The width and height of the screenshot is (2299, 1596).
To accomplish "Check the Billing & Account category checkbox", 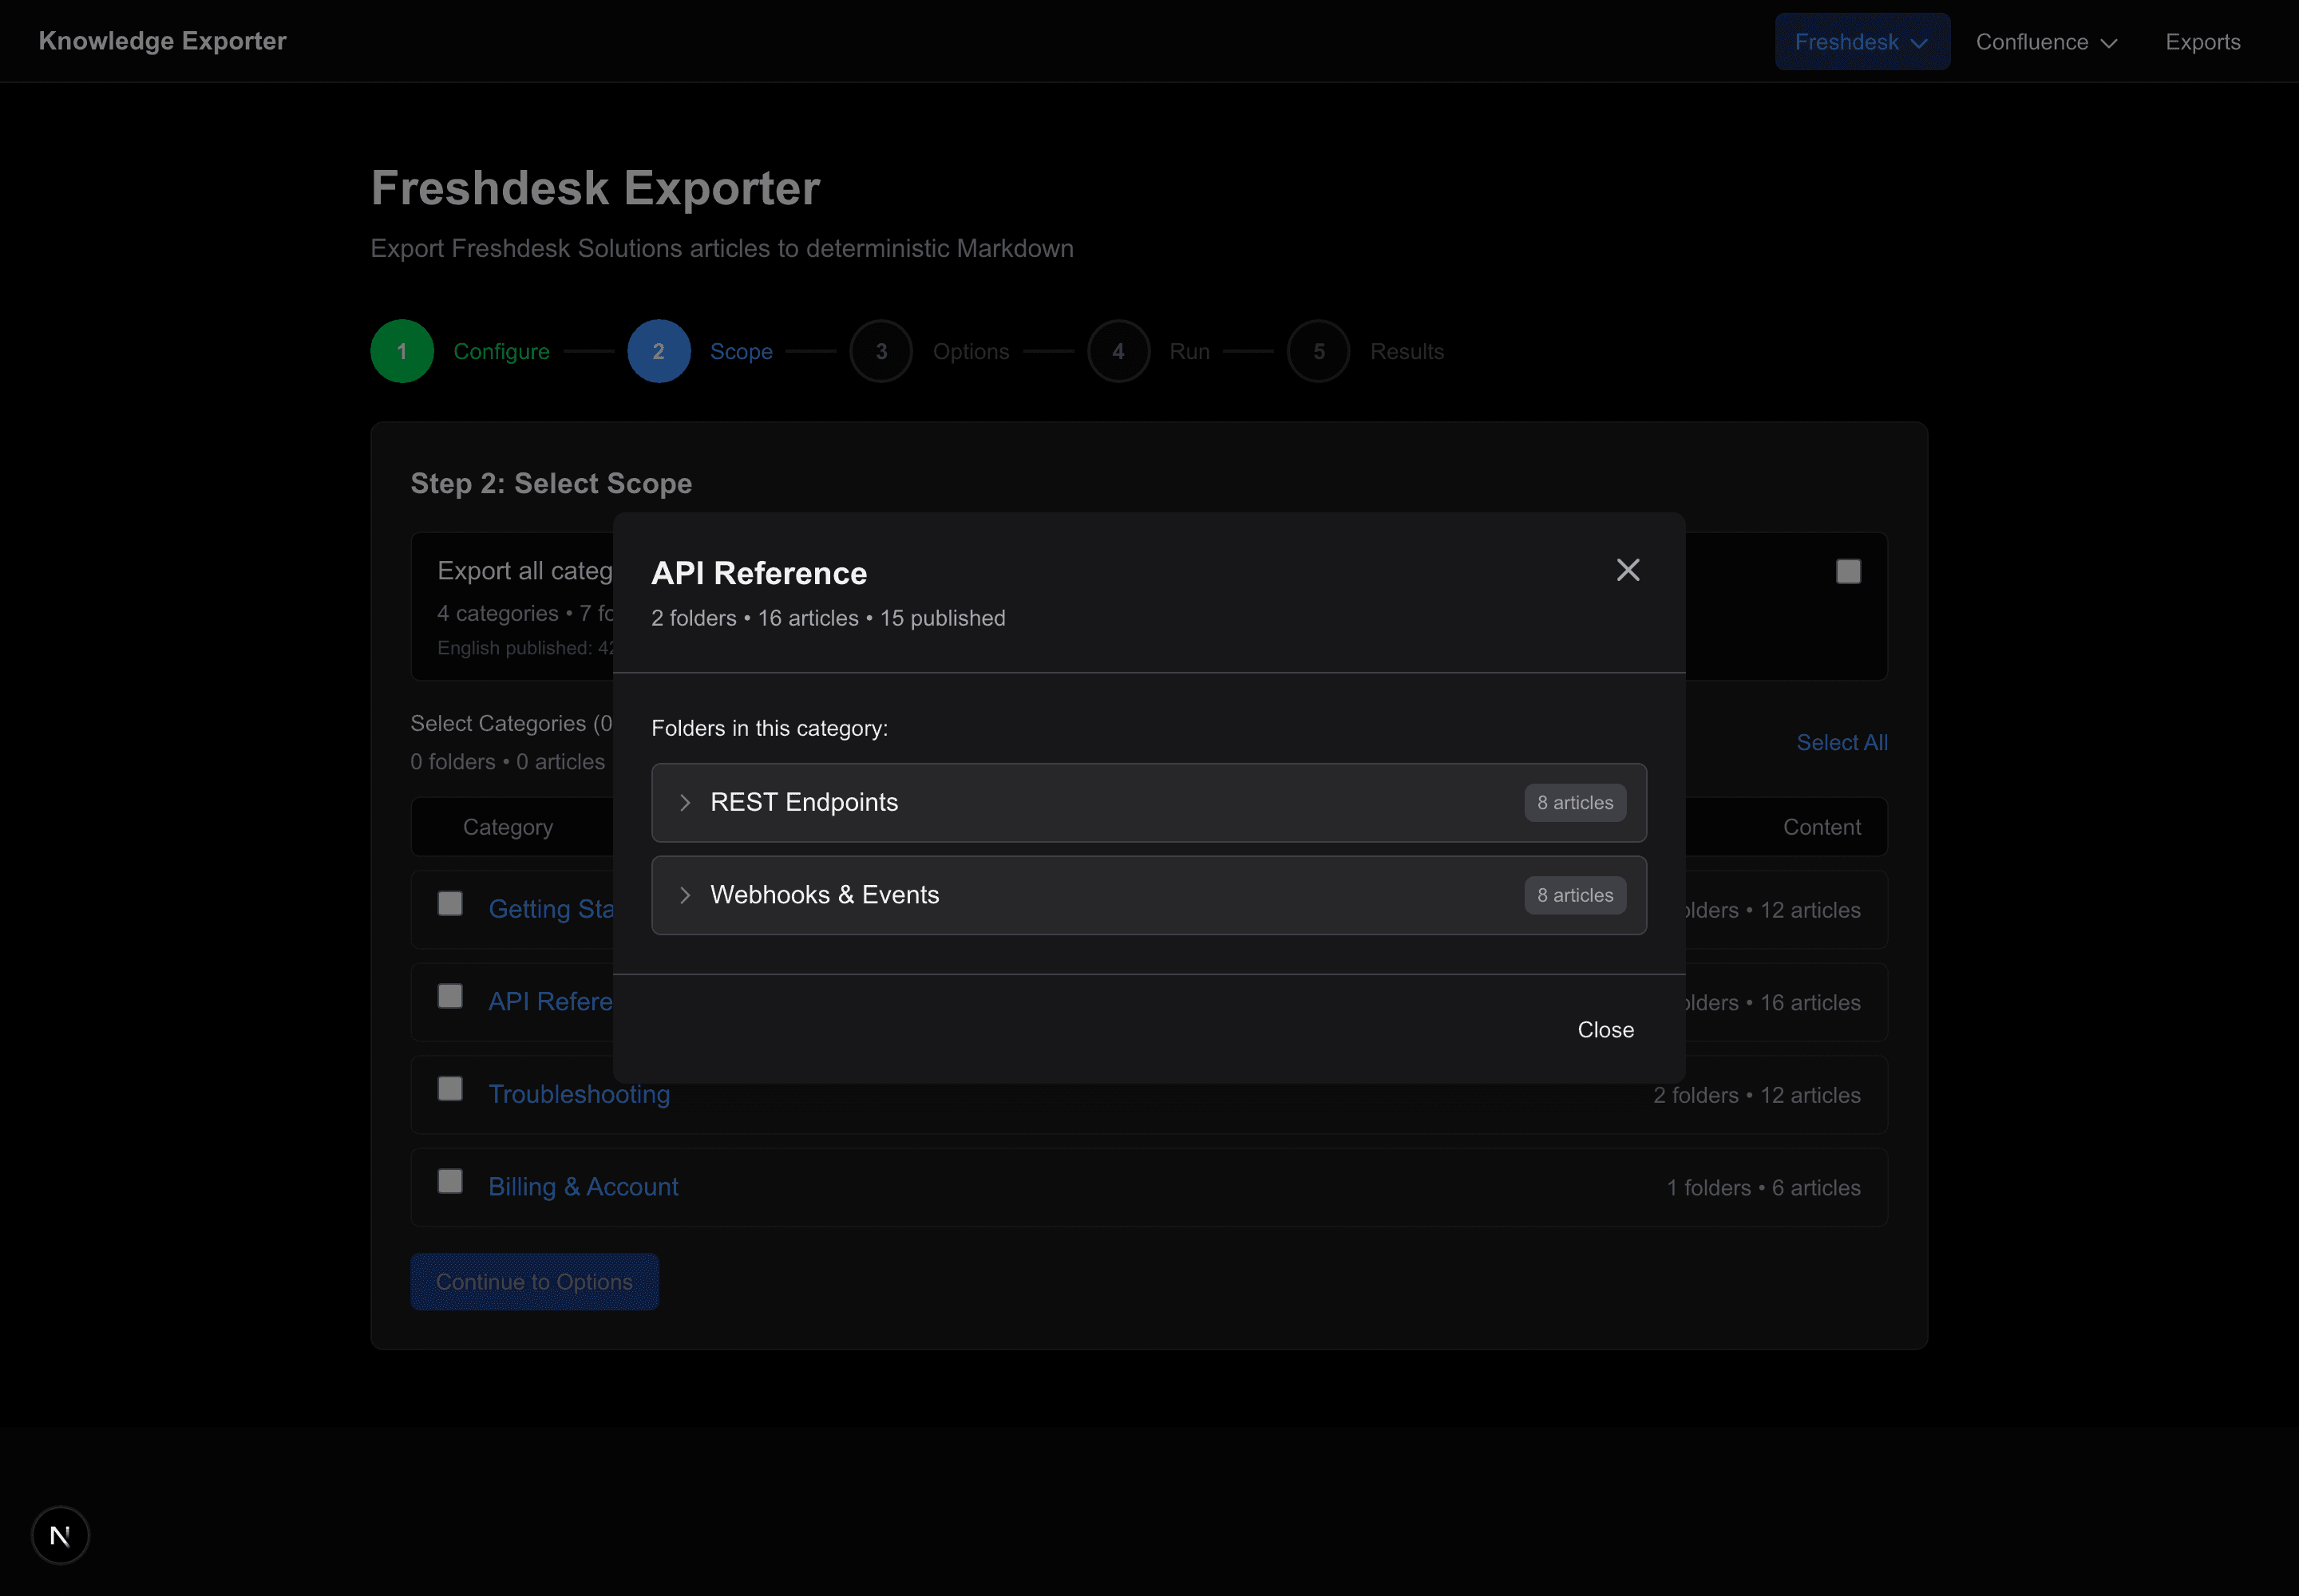I will pyautogui.click(x=450, y=1181).
